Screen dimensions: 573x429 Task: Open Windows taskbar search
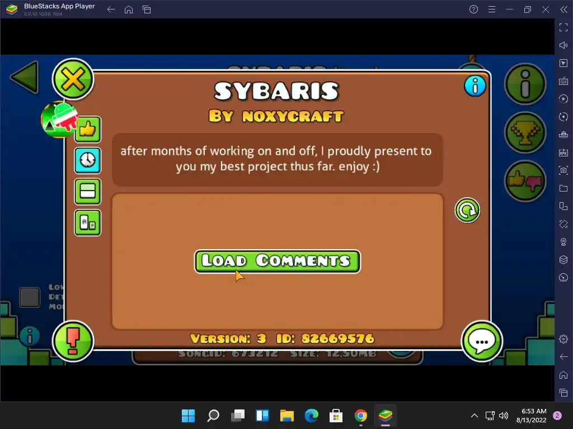pos(213,416)
